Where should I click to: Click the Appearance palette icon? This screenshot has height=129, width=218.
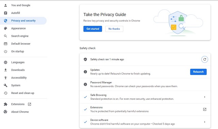click(5, 28)
